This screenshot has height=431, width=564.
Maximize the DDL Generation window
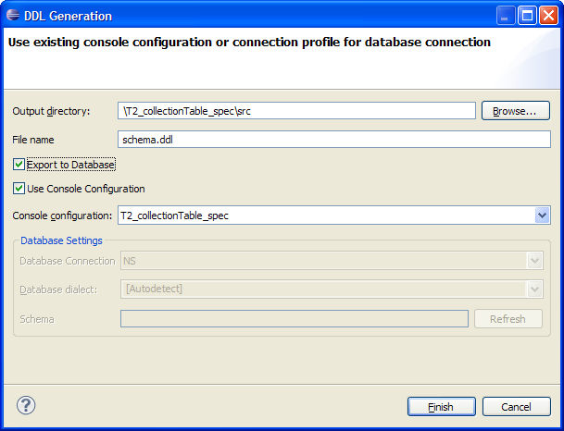[x=527, y=16]
